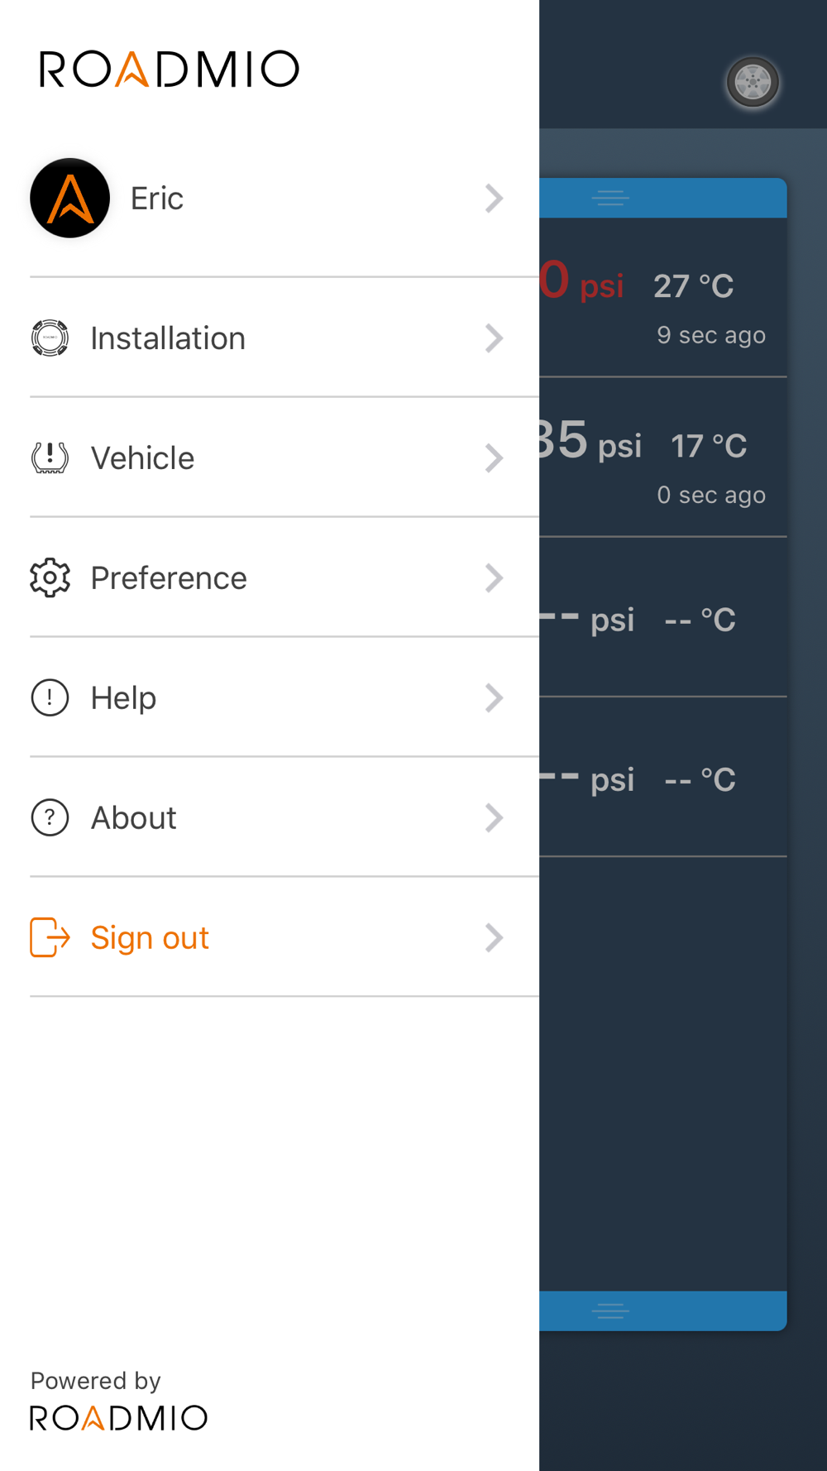Tap the Help exclamation icon
827x1471 pixels.
[x=50, y=697]
